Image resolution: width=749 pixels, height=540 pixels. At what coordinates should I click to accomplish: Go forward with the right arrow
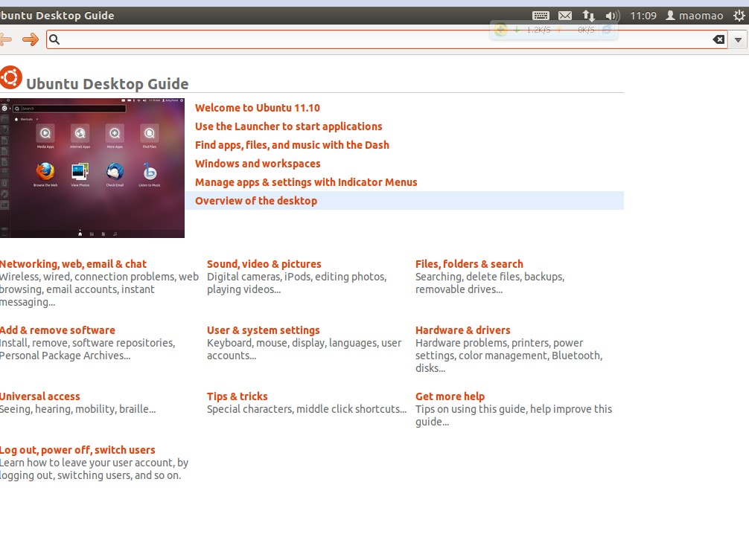[x=31, y=39]
